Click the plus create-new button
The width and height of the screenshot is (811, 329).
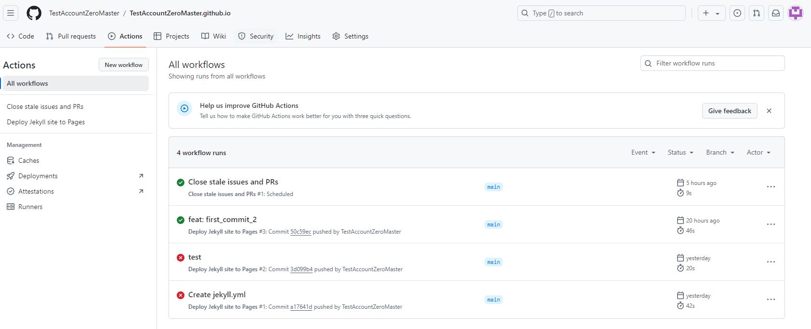coord(706,13)
